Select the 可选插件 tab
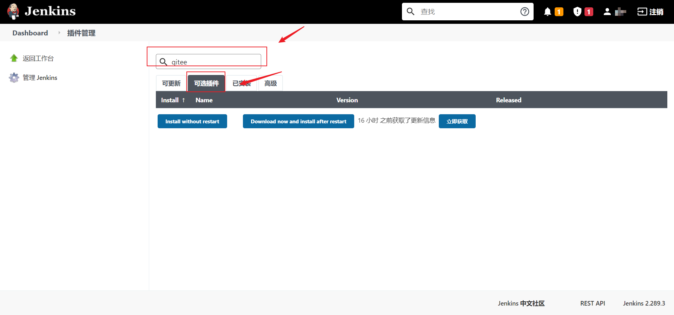Screen dimensions: 674x315 coord(206,83)
